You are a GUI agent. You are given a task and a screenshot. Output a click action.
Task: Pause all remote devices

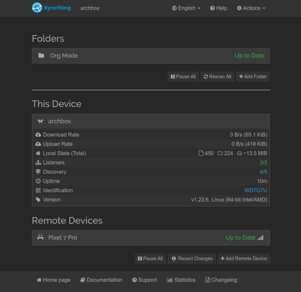[150, 259]
